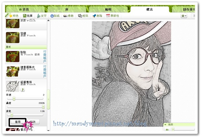Select the 建立 create tab
This screenshot has height=138, width=202.
pos(150,9)
